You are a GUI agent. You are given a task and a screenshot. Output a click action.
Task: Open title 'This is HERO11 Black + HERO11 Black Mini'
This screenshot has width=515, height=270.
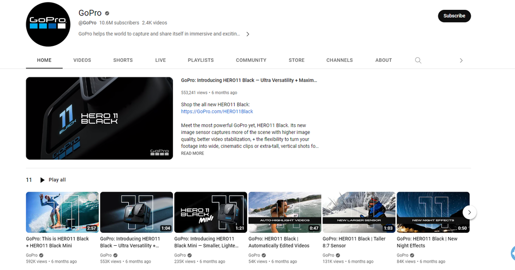pos(58,242)
